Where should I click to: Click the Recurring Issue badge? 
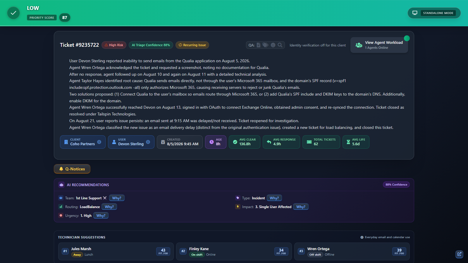192,45
